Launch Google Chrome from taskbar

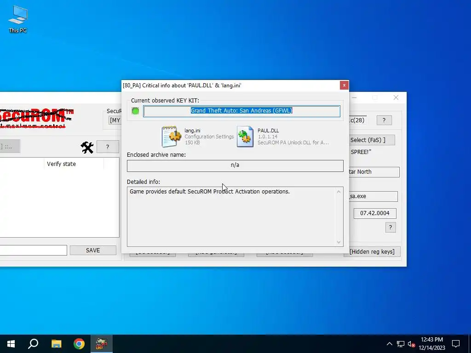(79, 344)
